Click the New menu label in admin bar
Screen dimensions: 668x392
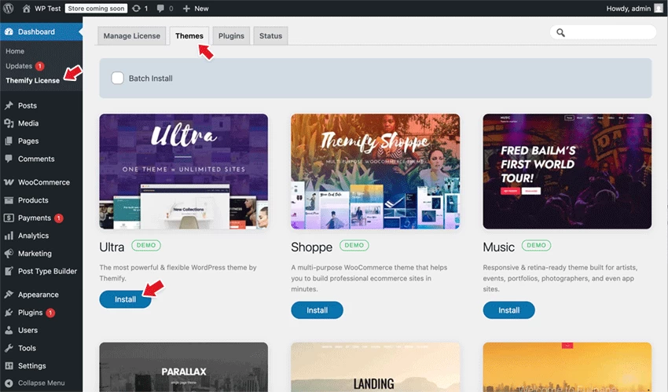click(201, 9)
